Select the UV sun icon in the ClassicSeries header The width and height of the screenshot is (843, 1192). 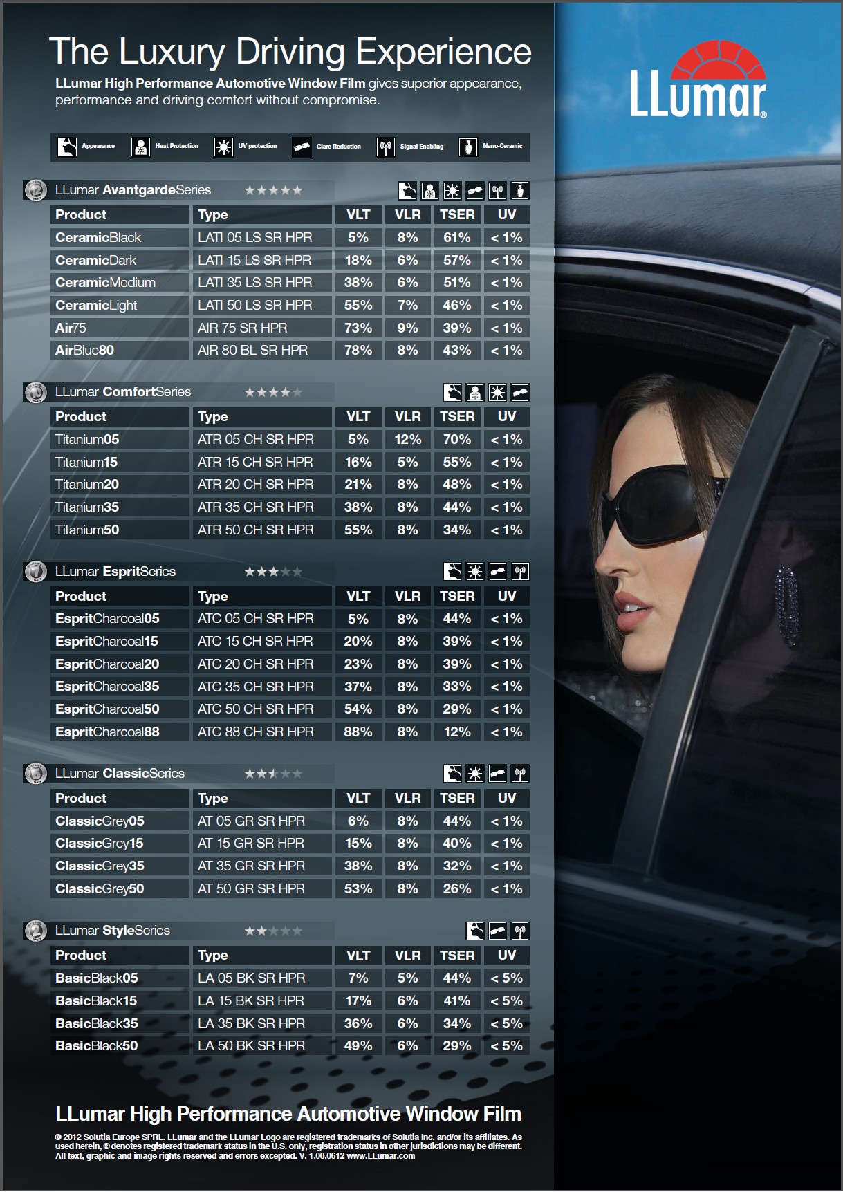point(475,773)
